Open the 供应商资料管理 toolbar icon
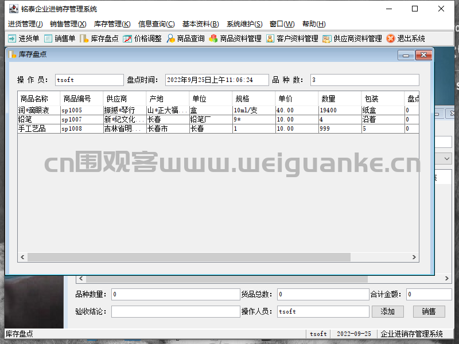This screenshot has width=459, height=344. coord(326,38)
